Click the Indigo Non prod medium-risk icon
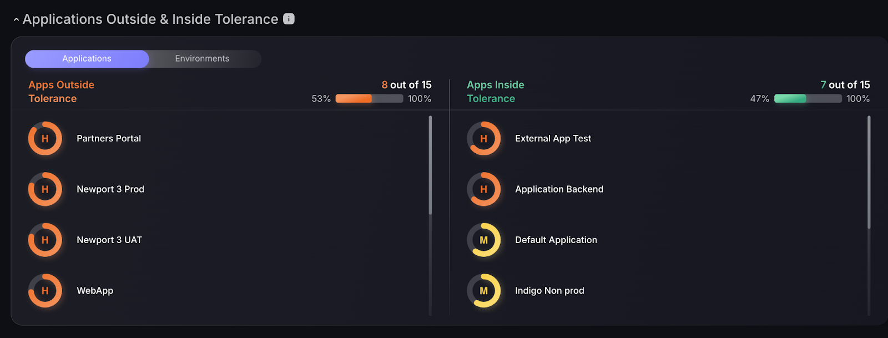Image resolution: width=888 pixels, height=338 pixels. [483, 291]
